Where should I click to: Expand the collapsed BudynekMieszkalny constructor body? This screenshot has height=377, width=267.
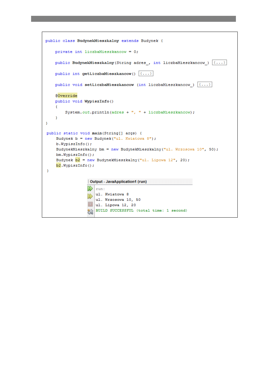(219, 63)
